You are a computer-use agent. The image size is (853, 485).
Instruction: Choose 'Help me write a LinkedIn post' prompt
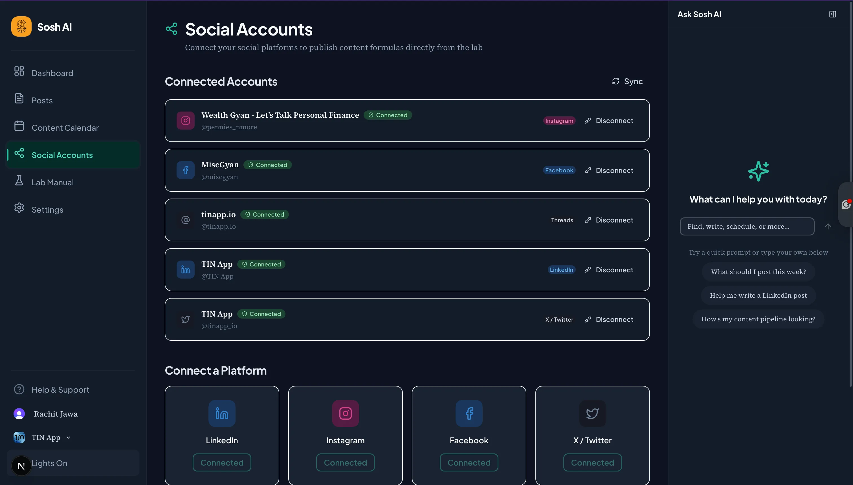758,295
